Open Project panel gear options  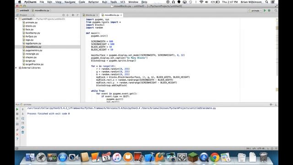tap(73, 15)
